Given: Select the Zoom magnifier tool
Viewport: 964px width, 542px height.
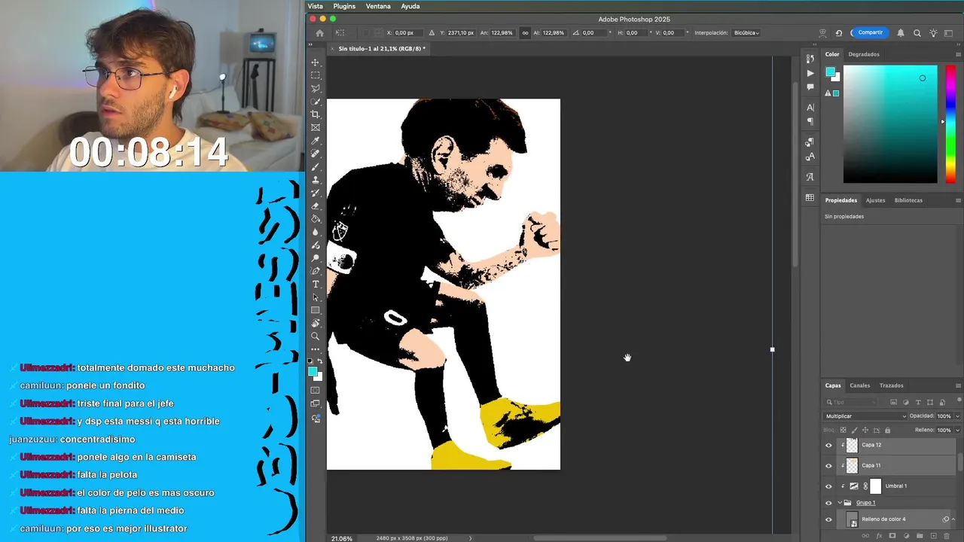Looking at the screenshot, I should 316,336.
